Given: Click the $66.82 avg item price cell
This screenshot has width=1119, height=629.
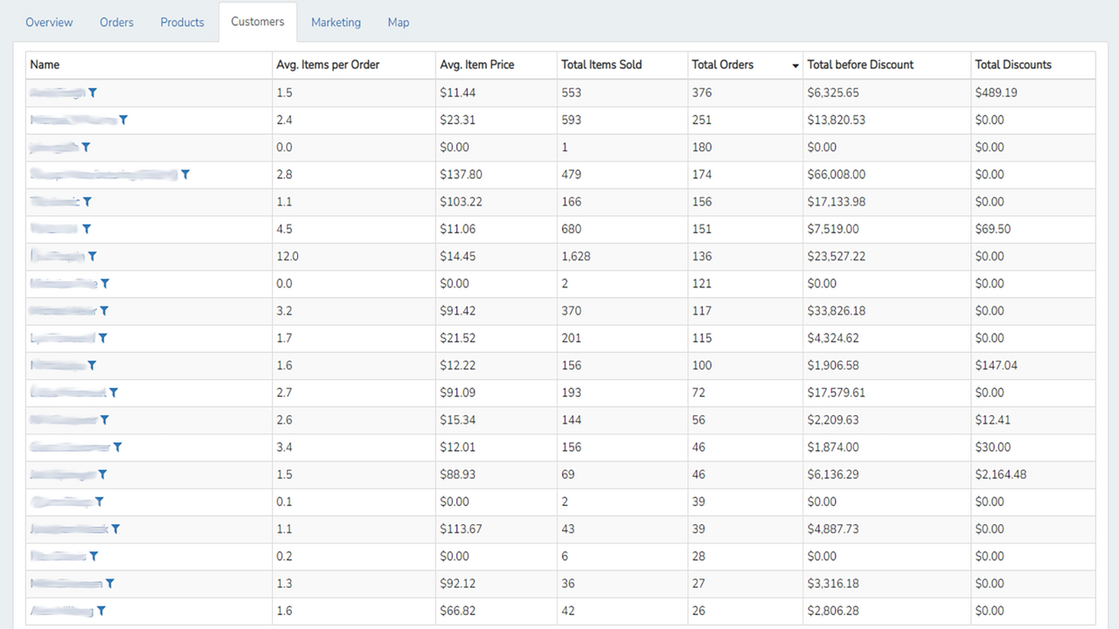Looking at the screenshot, I should [x=496, y=611].
